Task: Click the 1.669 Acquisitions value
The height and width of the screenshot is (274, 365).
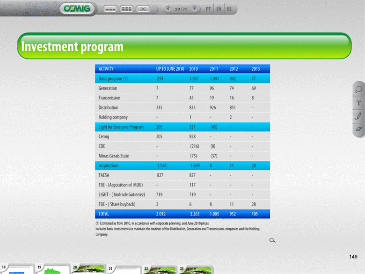Action: [195, 166]
